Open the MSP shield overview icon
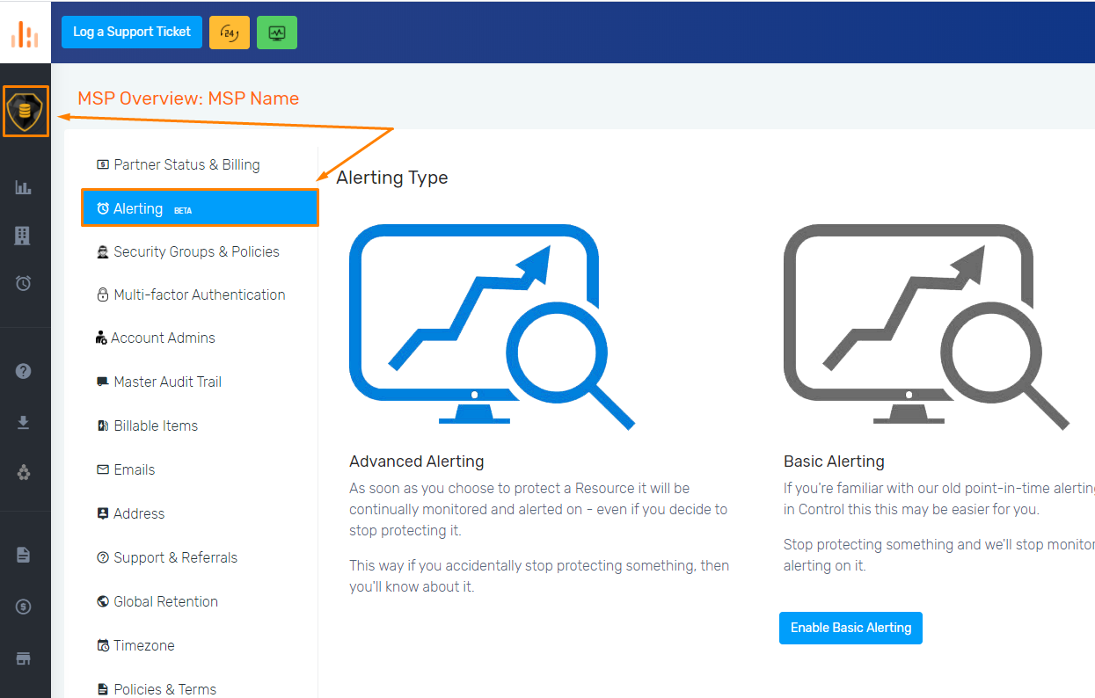The width and height of the screenshot is (1095, 698). click(25, 111)
